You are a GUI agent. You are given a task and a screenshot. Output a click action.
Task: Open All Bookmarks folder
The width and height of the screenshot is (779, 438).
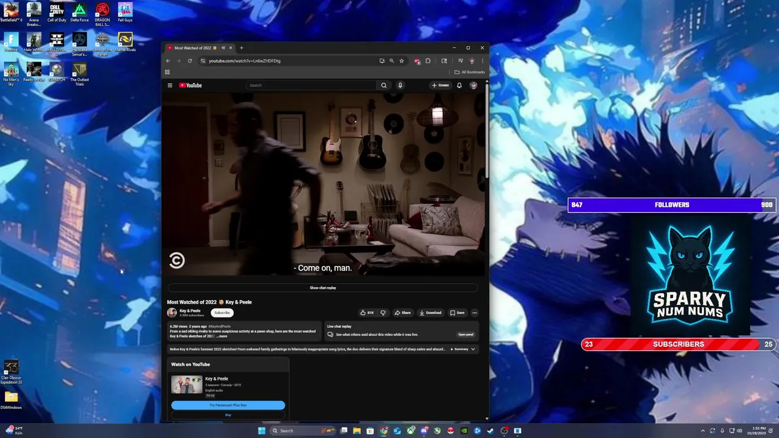[x=470, y=72]
